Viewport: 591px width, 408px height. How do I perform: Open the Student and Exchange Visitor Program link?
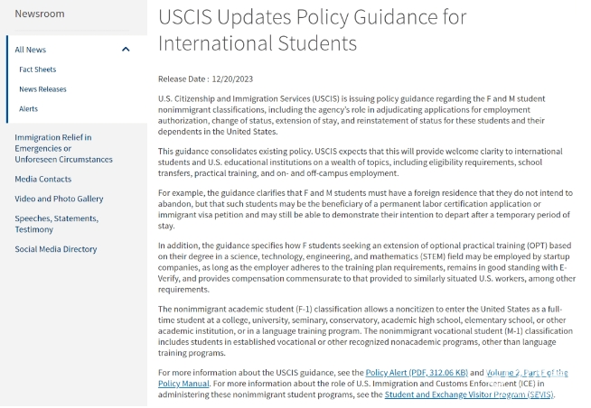pyautogui.click(x=469, y=394)
